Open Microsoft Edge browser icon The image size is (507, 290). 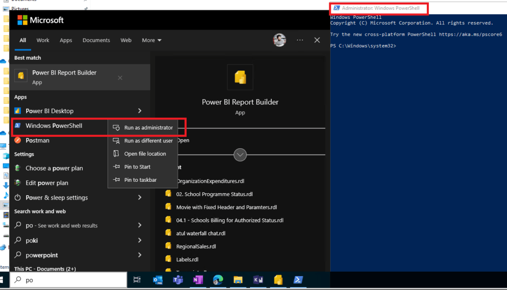pos(218,280)
